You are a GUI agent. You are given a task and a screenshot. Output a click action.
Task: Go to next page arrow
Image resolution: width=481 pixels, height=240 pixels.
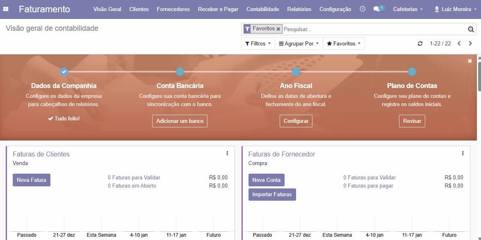click(x=470, y=44)
